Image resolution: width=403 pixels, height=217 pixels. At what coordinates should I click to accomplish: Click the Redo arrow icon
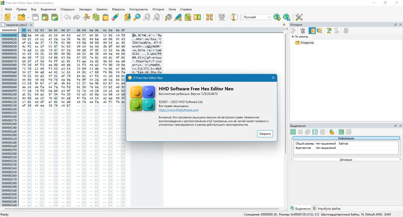[77, 17]
